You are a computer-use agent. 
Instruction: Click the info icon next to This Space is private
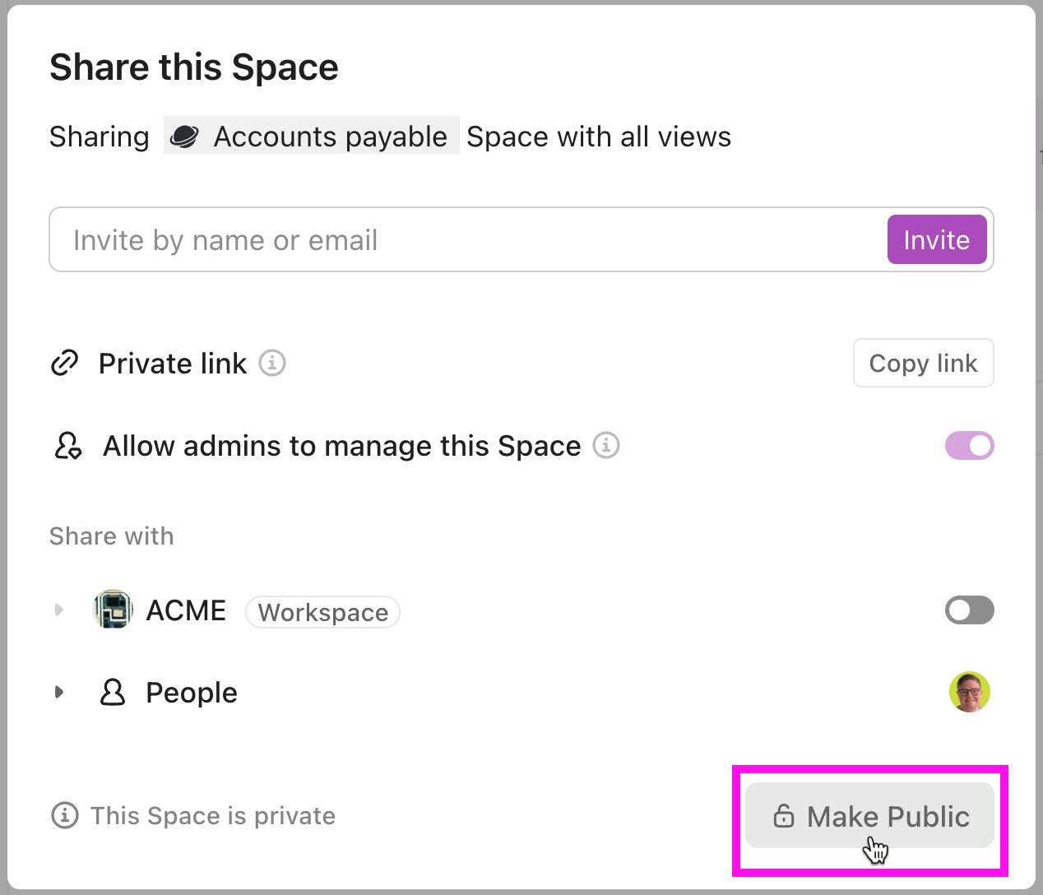[64, 815]
